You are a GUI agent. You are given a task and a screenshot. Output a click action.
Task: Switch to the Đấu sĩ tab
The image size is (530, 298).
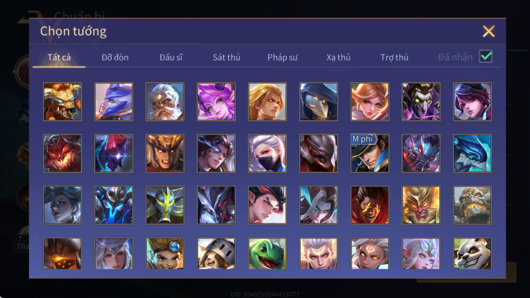pos(171,57)
